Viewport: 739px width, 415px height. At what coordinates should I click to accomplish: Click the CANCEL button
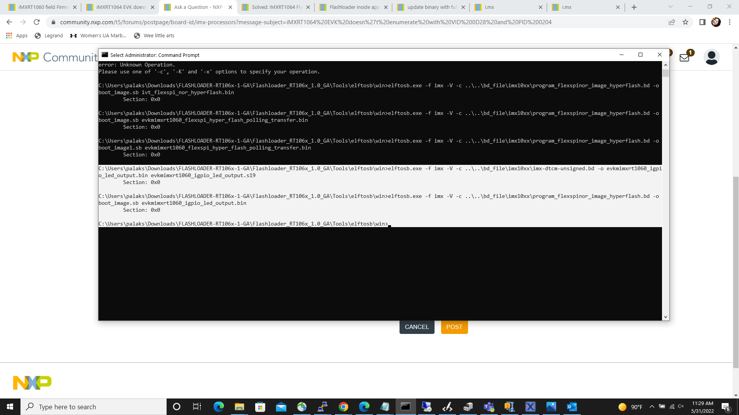tap(416, 327)
